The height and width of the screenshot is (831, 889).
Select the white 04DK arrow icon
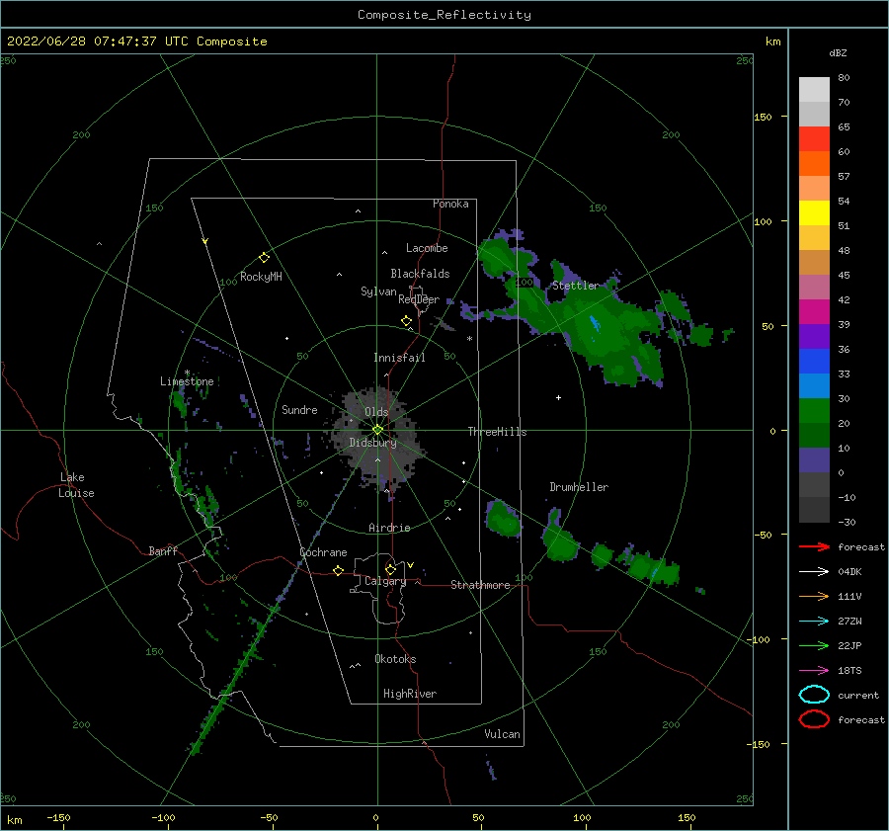(x=814, y=572)
